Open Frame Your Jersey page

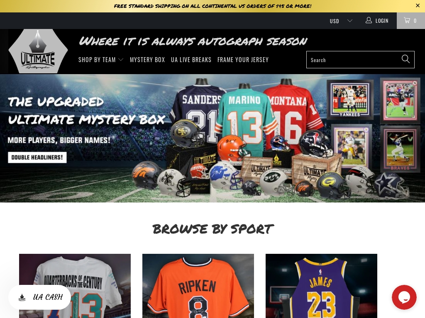point(243,60)
